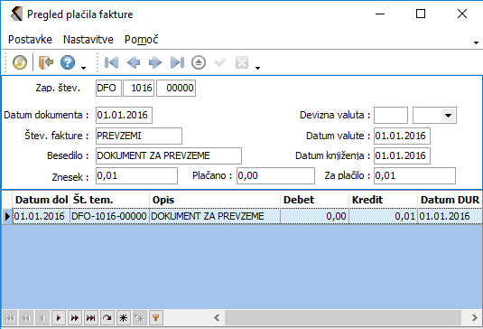The image size is (483, 329).
Task: Click the DFO field of Zap. štev.
Action: pos(108,89)
